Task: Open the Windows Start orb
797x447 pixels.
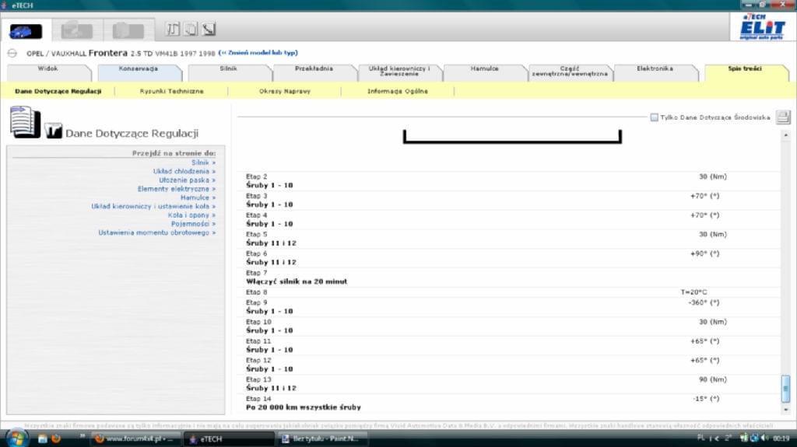Action: coord(16,438)
